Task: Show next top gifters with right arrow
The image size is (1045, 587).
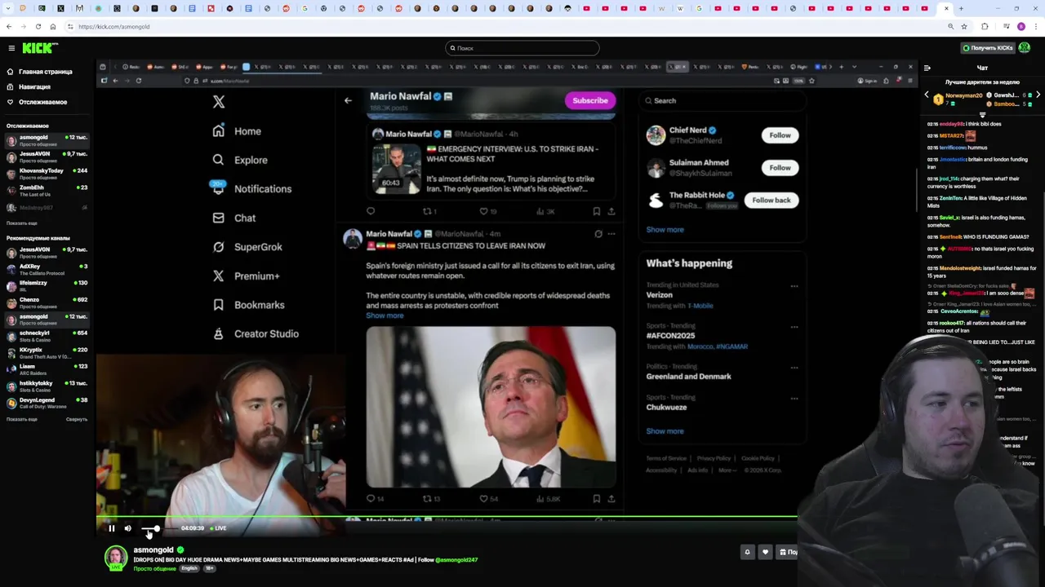Action: point(1038,95)
